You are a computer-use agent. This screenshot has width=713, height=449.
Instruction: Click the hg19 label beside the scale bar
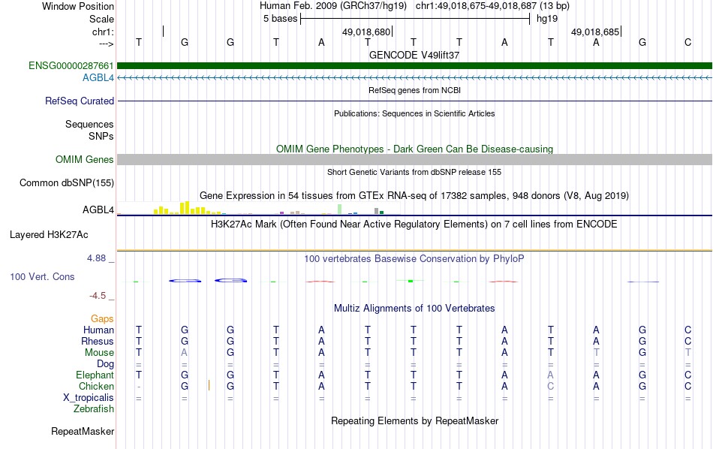pyautogui.click(x=547, y=19)
